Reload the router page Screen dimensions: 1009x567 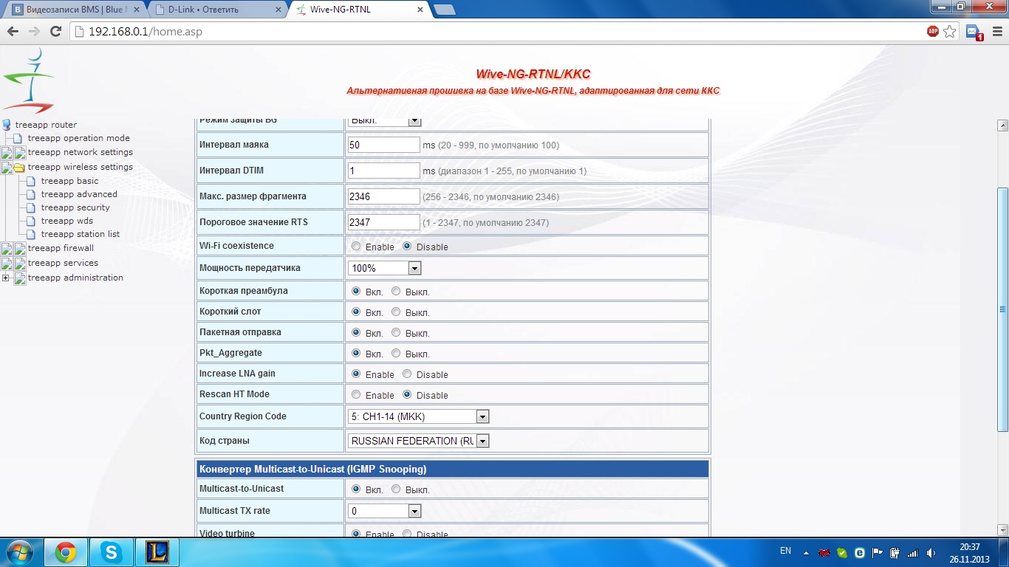click(55, 32)
